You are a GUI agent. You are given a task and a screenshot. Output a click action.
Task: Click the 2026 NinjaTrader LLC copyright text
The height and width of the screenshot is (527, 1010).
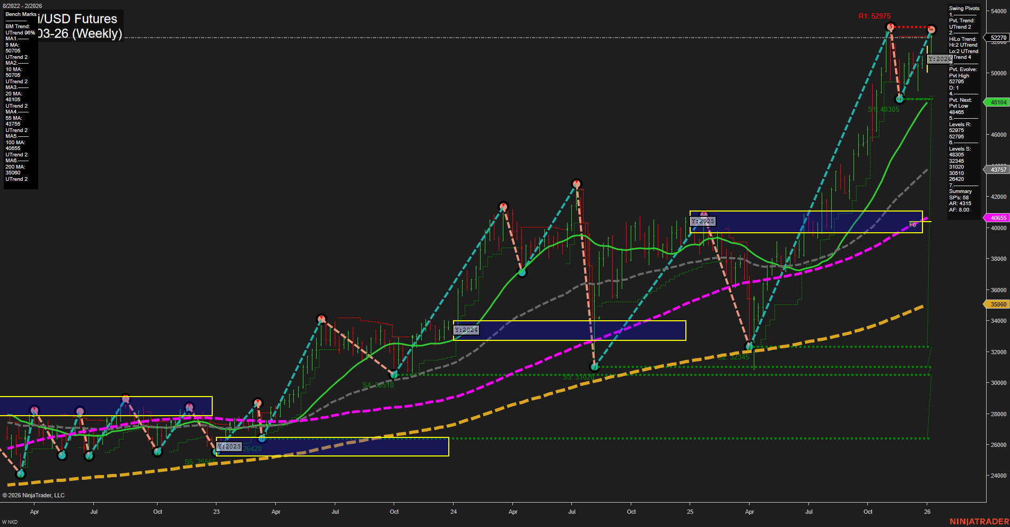point(34,495)
